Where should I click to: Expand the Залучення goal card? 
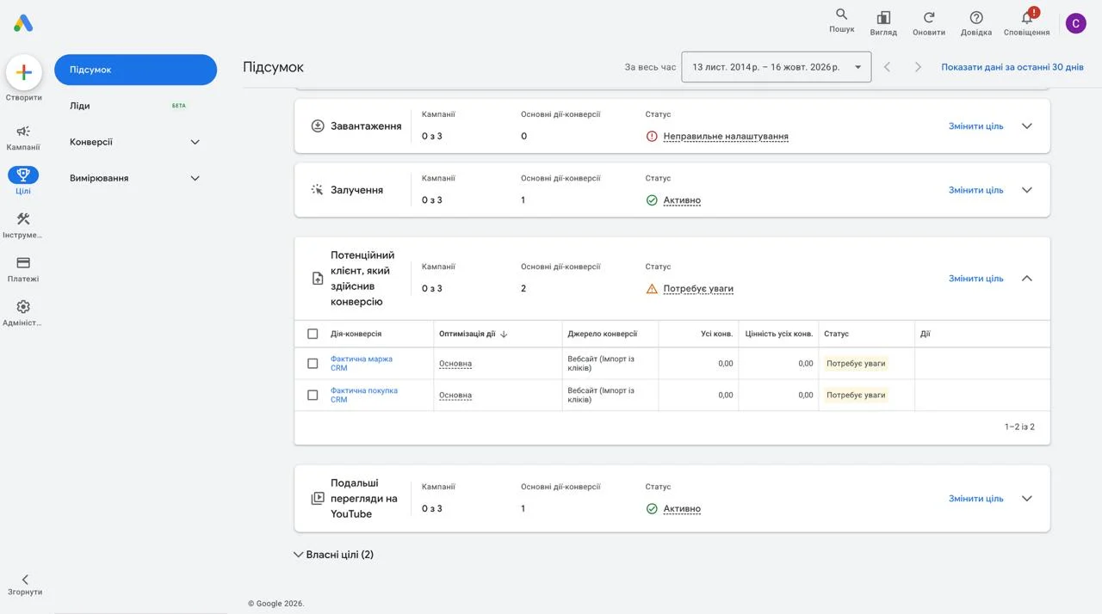point(1026,190)
